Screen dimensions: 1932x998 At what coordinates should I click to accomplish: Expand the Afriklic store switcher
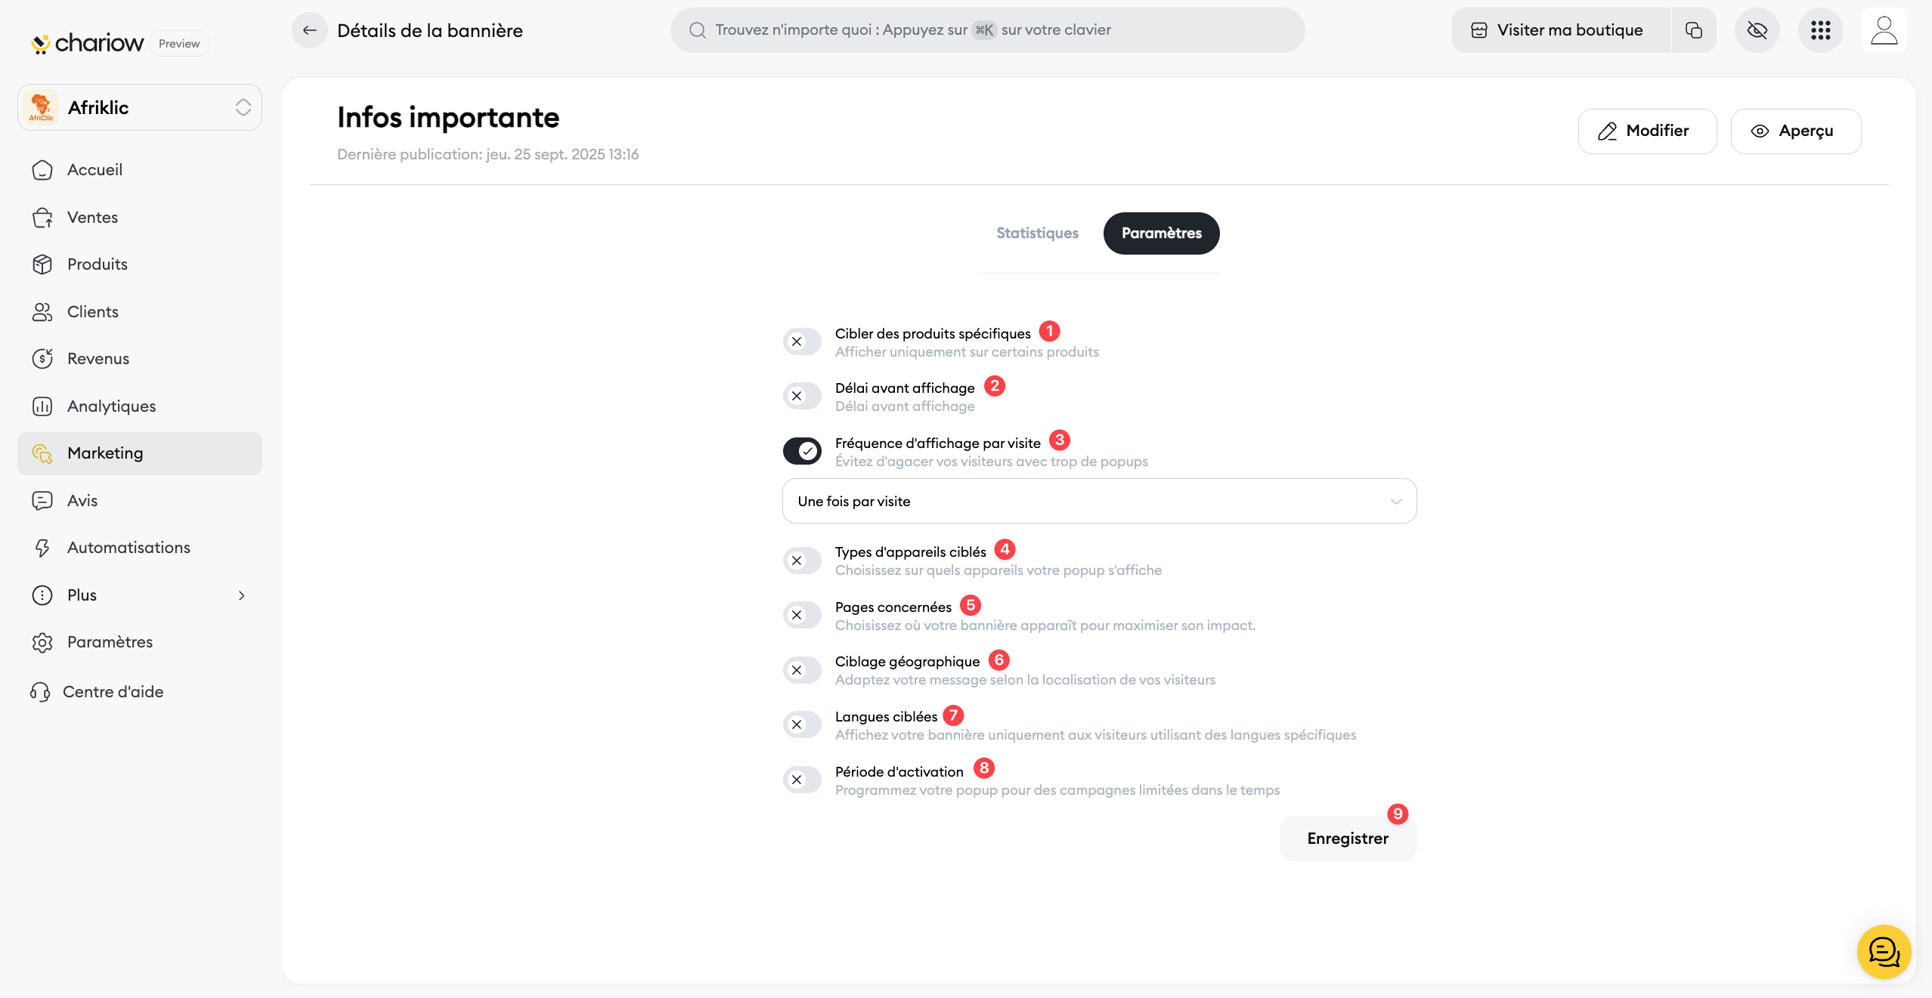pos(140,107)
